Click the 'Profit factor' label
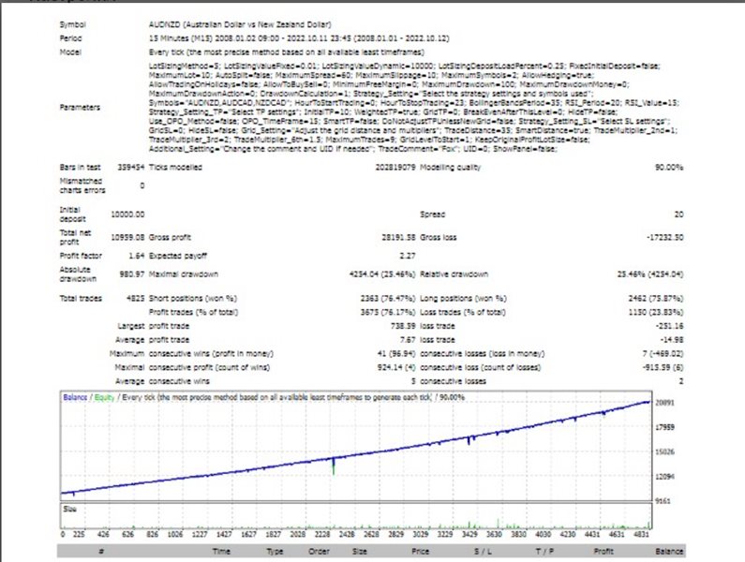Viewport: 745px width, 562px height. click(81, 256)
